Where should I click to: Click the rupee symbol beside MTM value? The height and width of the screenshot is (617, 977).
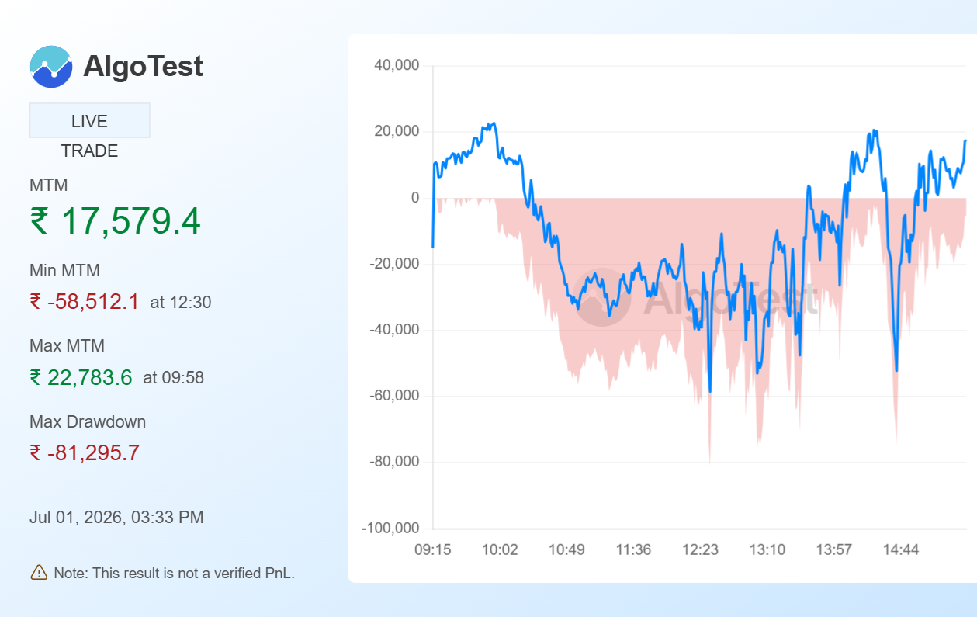point(40,221)
